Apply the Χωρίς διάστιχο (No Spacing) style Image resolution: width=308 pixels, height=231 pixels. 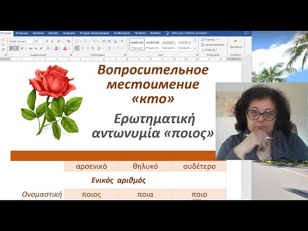pos(153,44)
